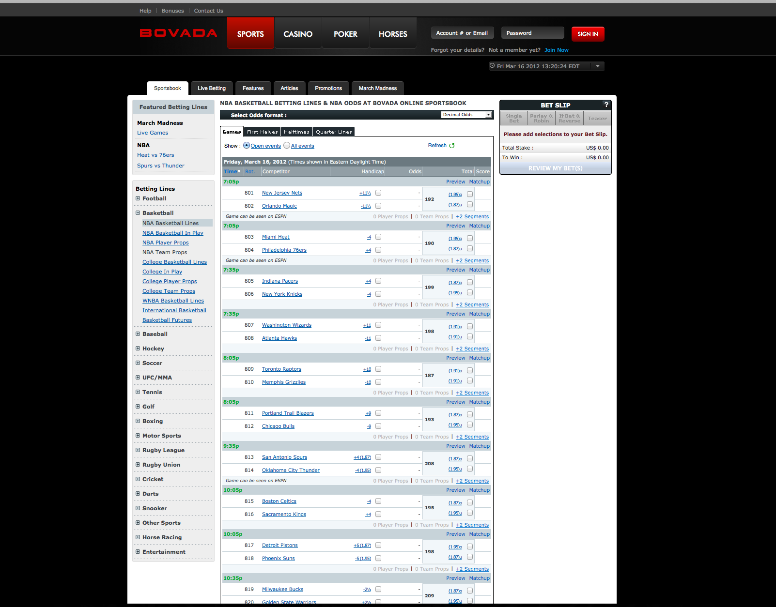Expand the Soccer category
776x607 pixels.
point(138,363)
